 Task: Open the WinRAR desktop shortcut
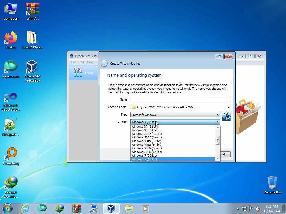pyautogui.click(x=33, y=11)
